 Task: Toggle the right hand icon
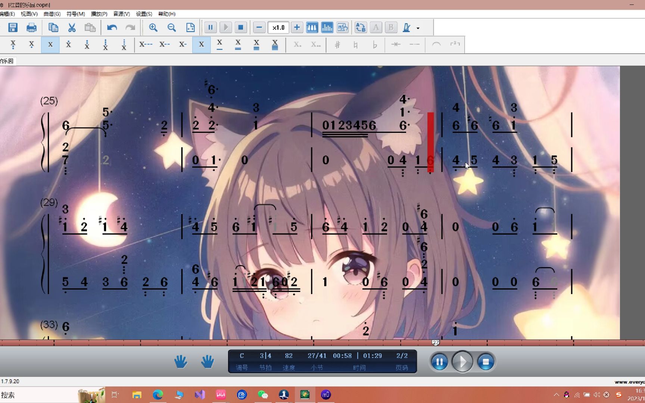pyautogui.click(x=208, y=362)
